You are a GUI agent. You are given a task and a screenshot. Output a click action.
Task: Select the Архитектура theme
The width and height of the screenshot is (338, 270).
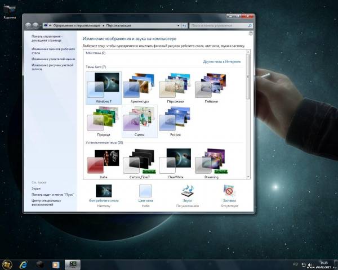pyautogui.click(x=140, y=88)
